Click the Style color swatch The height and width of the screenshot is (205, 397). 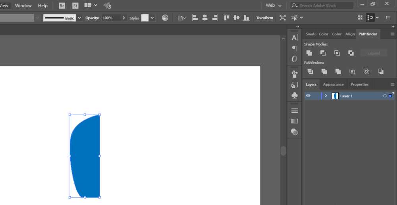click(x=145, y=18)
